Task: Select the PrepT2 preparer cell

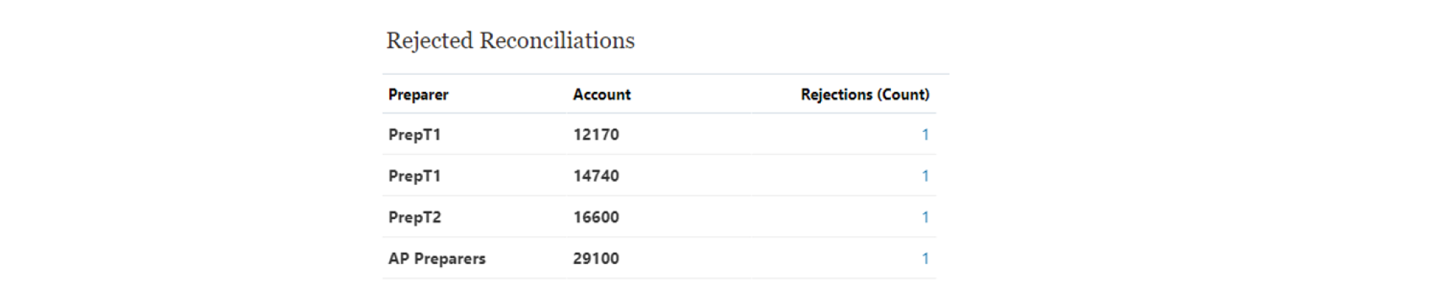Action: (414, 217)
